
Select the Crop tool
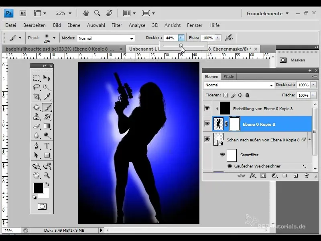pos(37,96)
